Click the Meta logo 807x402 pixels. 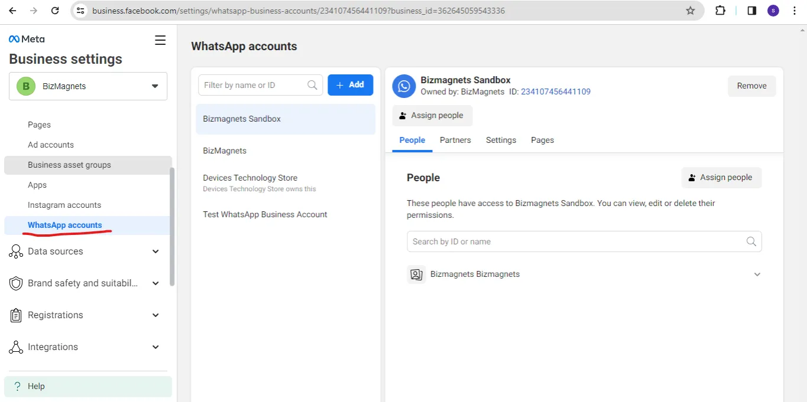coord(27,39)
